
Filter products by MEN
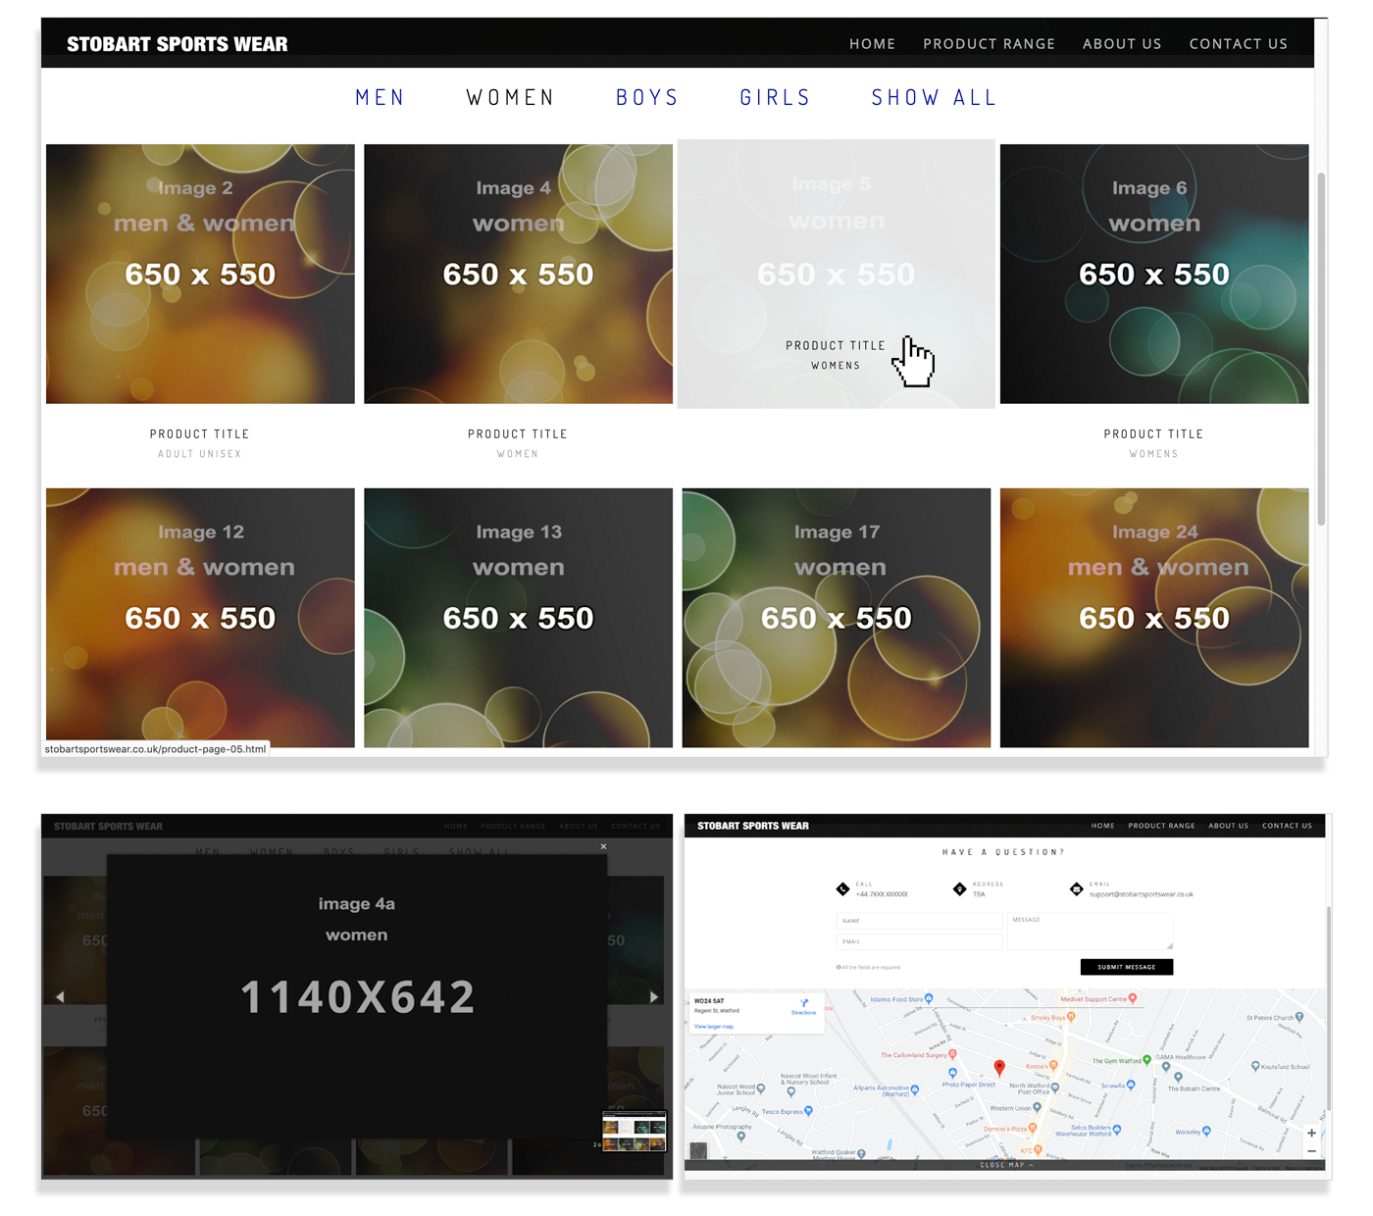tap(381, 97)
